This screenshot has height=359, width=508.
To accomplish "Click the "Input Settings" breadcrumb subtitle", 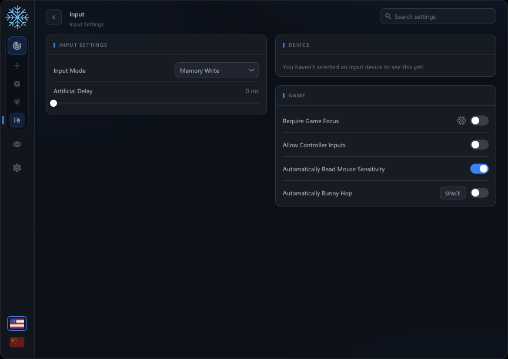I will pyautogui.click(x=86, y=25).
